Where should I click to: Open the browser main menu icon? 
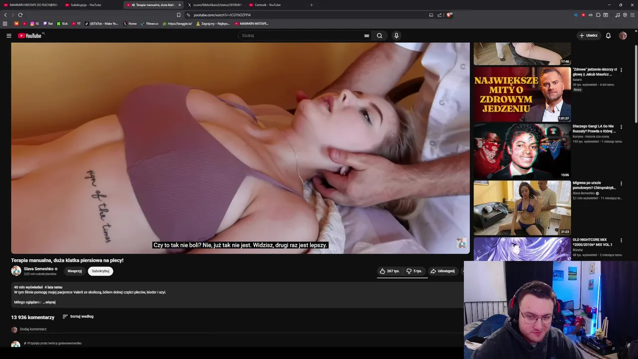point(633,15)
